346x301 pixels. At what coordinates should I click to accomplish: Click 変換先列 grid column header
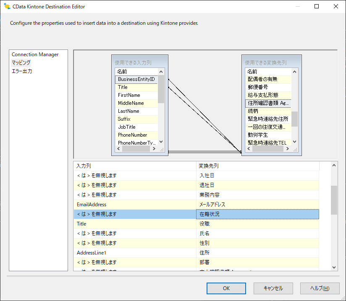(x=257, y=166)
